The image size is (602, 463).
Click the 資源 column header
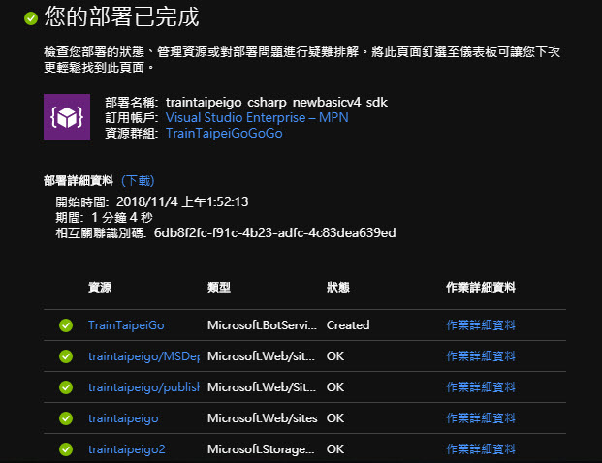[100, 288]
